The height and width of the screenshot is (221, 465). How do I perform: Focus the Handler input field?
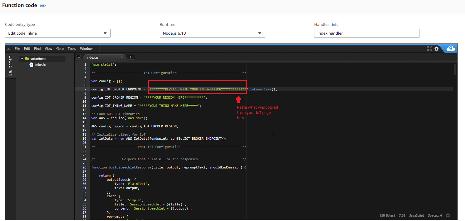pos(367,33)
